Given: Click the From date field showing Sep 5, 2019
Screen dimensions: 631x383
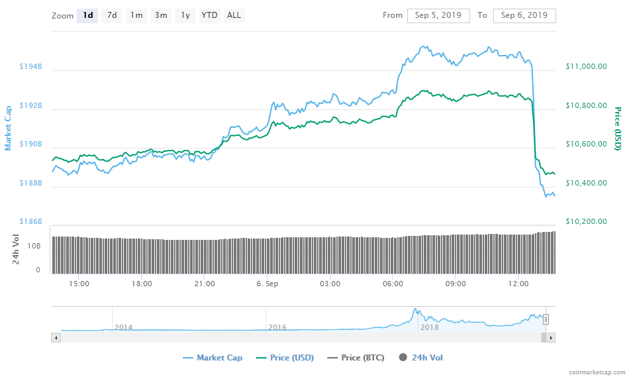Looking at the screenshot, I should click(x=438, y=15).
